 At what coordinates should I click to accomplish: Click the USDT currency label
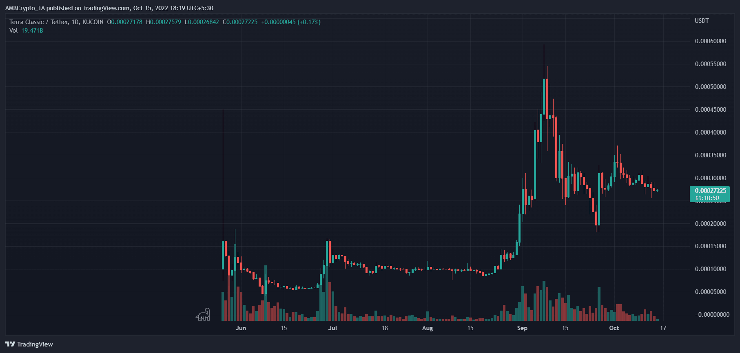702,21
